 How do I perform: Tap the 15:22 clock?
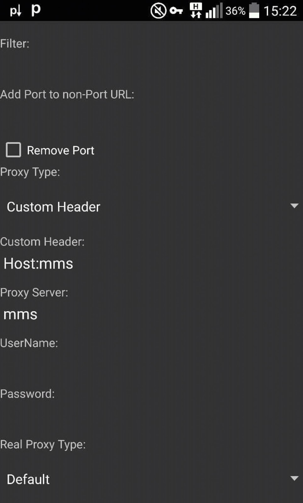tap(280, 11)
